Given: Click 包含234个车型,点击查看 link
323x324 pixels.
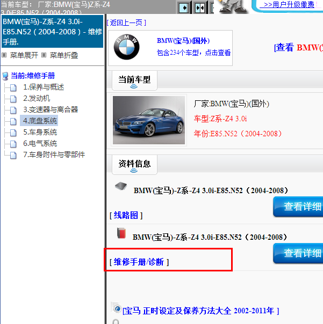Looking at the screenshot, I should pos(193,53).
